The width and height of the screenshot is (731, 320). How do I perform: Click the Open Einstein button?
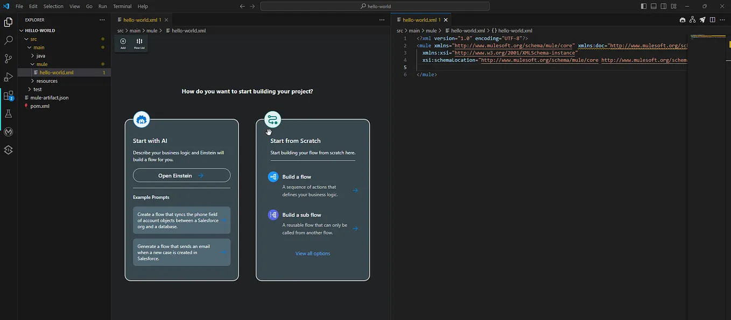[181, 175]
